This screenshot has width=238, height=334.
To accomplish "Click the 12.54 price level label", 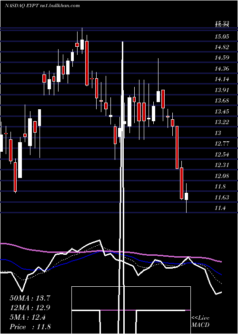I will [222, 154].
